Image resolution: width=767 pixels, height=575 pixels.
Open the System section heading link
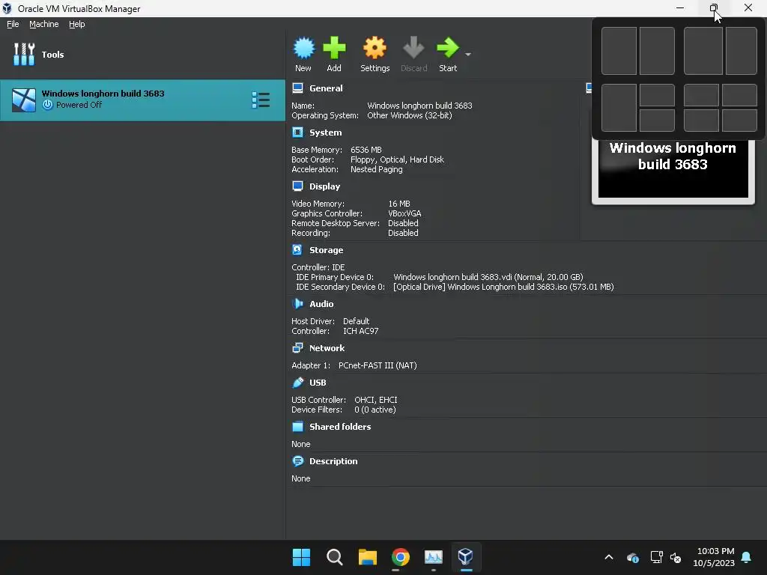[325, 133]
